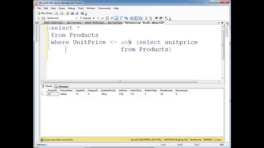
Task: Toggle Include Actual Execution Plan
Action: 122,18
